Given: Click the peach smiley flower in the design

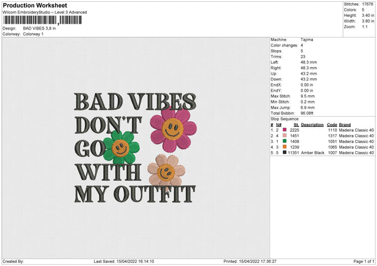Looking at the screenshot, I should click(167, 173).
